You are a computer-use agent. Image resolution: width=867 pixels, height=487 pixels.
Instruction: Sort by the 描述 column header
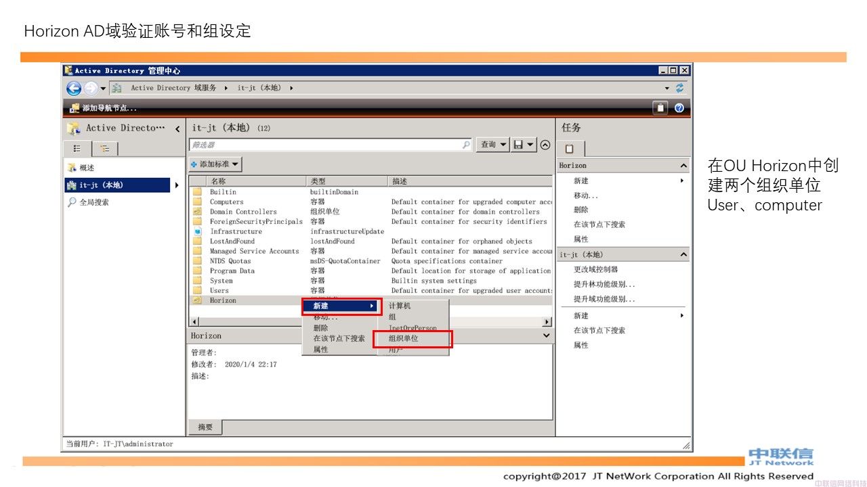pos(471,181)
